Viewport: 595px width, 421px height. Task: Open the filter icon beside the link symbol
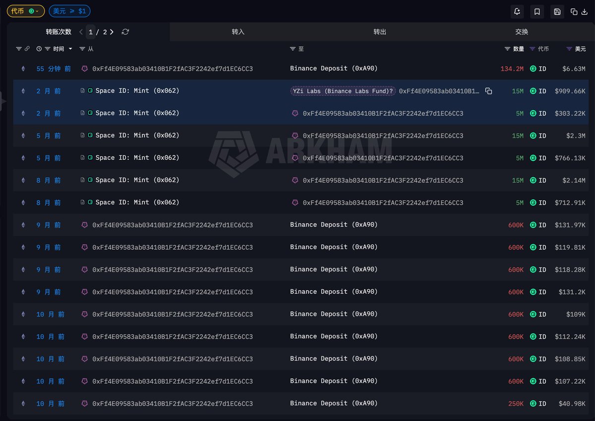(x=19, y=49)
